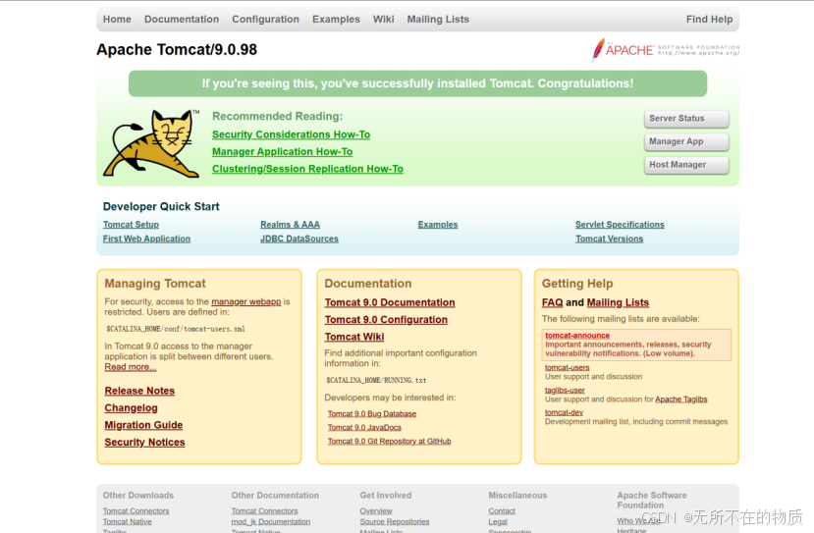Viewport: 814px width, 533px height.
Task: Open the Apache Software Foundation feather logo
Action: point(665,50)
